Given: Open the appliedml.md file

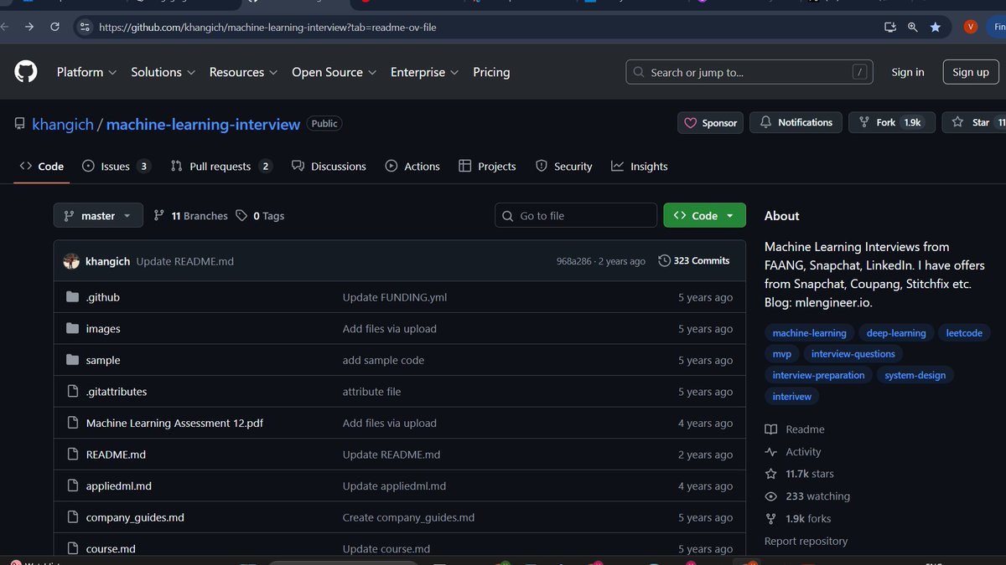Looking at the screenshot, I should (119, 485).
